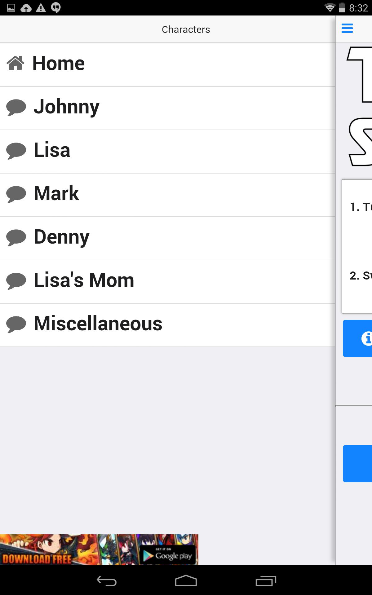The width and height of the screenshot is (372, 595).
Task: Go to Miscellaneous sounds
Action: (x=167, y=325)
